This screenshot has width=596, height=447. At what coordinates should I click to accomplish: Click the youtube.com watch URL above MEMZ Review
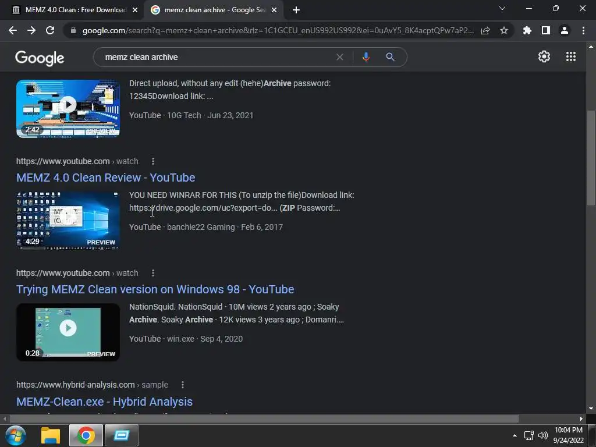[x=77, y=161]
